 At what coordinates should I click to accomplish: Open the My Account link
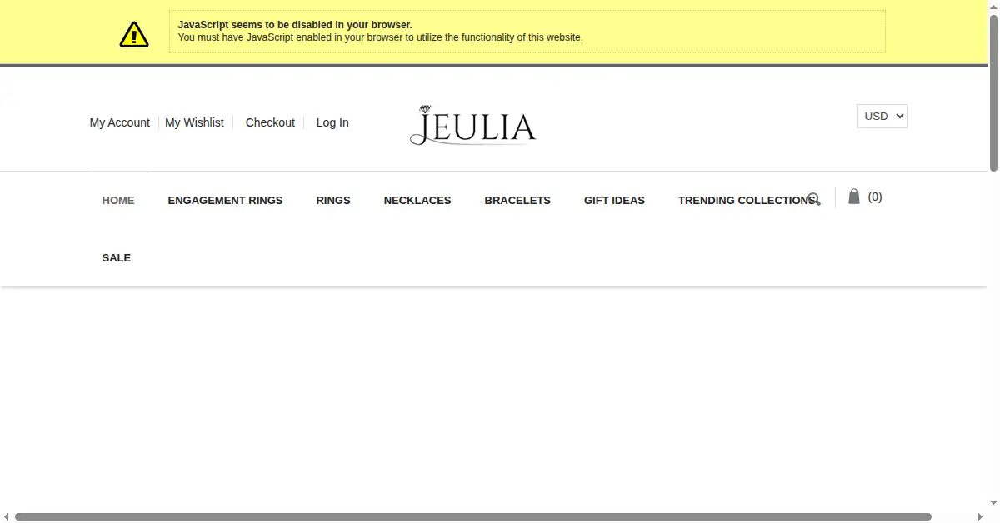[x=120, y=122]
